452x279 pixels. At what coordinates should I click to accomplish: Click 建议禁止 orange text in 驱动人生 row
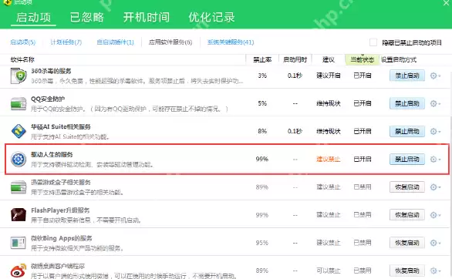[x=329, y=160]
